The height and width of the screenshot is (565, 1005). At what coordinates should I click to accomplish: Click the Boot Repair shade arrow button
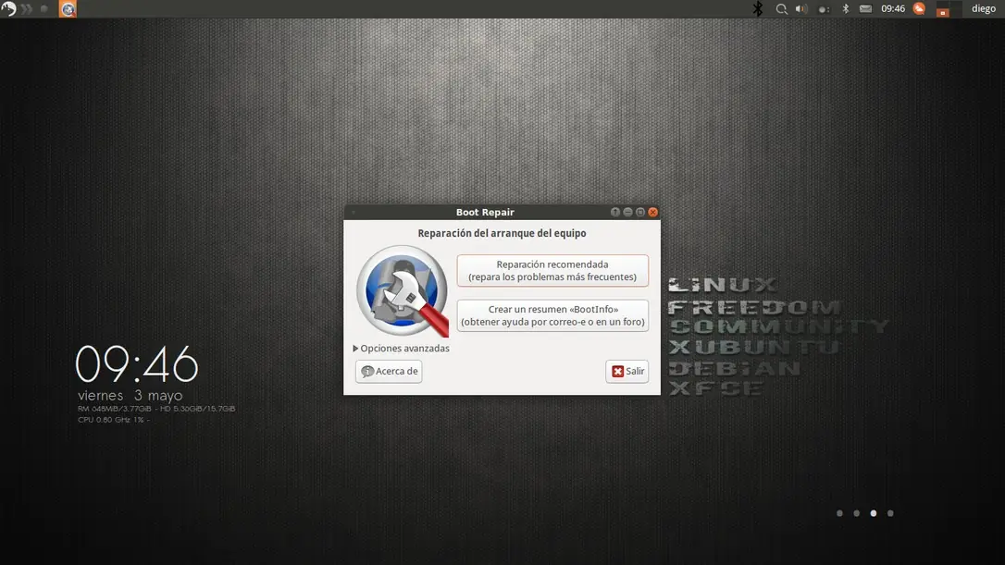615,212
